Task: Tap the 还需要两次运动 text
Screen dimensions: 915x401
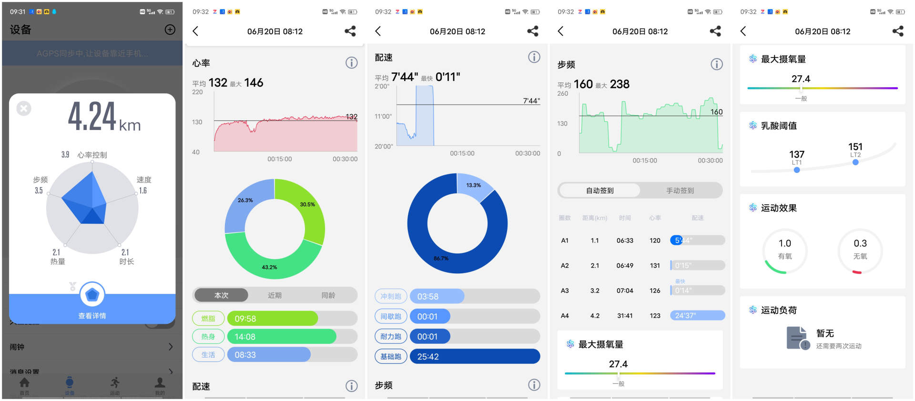Action: click(x=839, y=346)
